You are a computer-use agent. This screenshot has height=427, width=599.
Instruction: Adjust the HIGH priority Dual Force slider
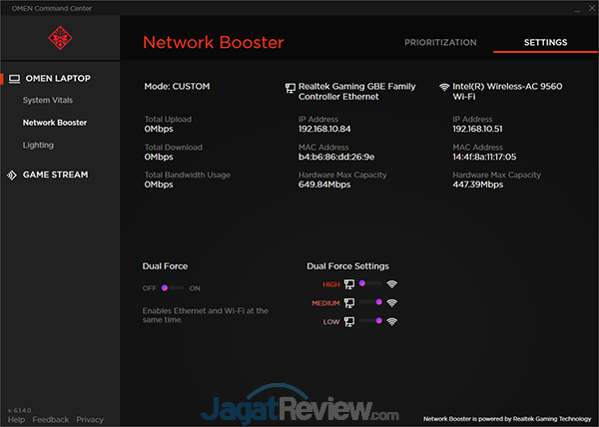370,284
